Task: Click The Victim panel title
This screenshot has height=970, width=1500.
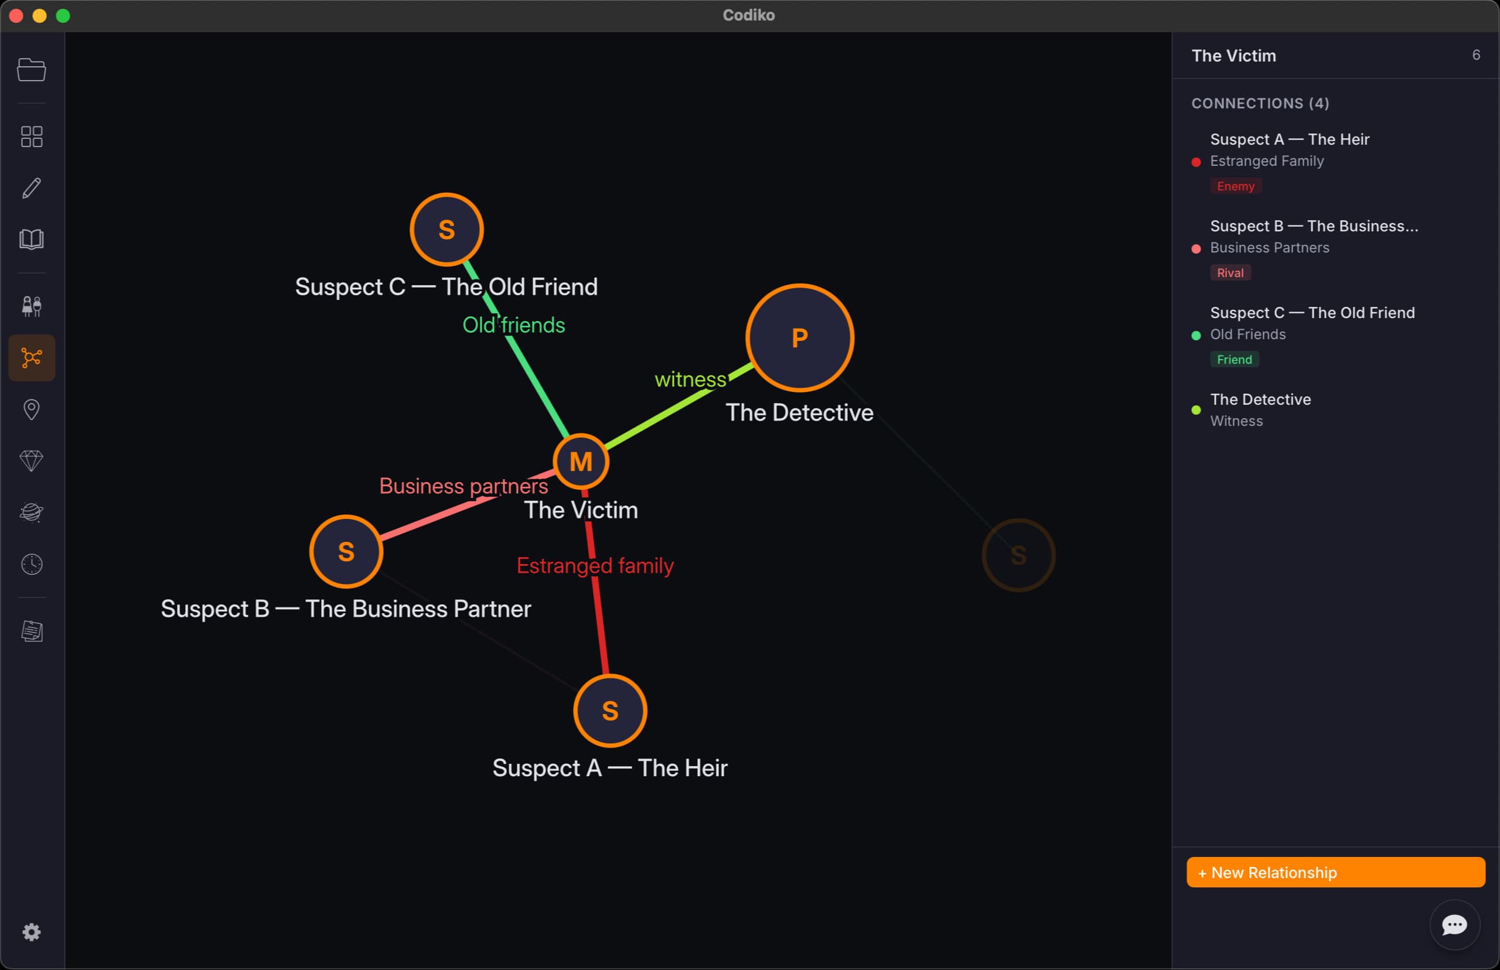Action: coord(1233,56)
